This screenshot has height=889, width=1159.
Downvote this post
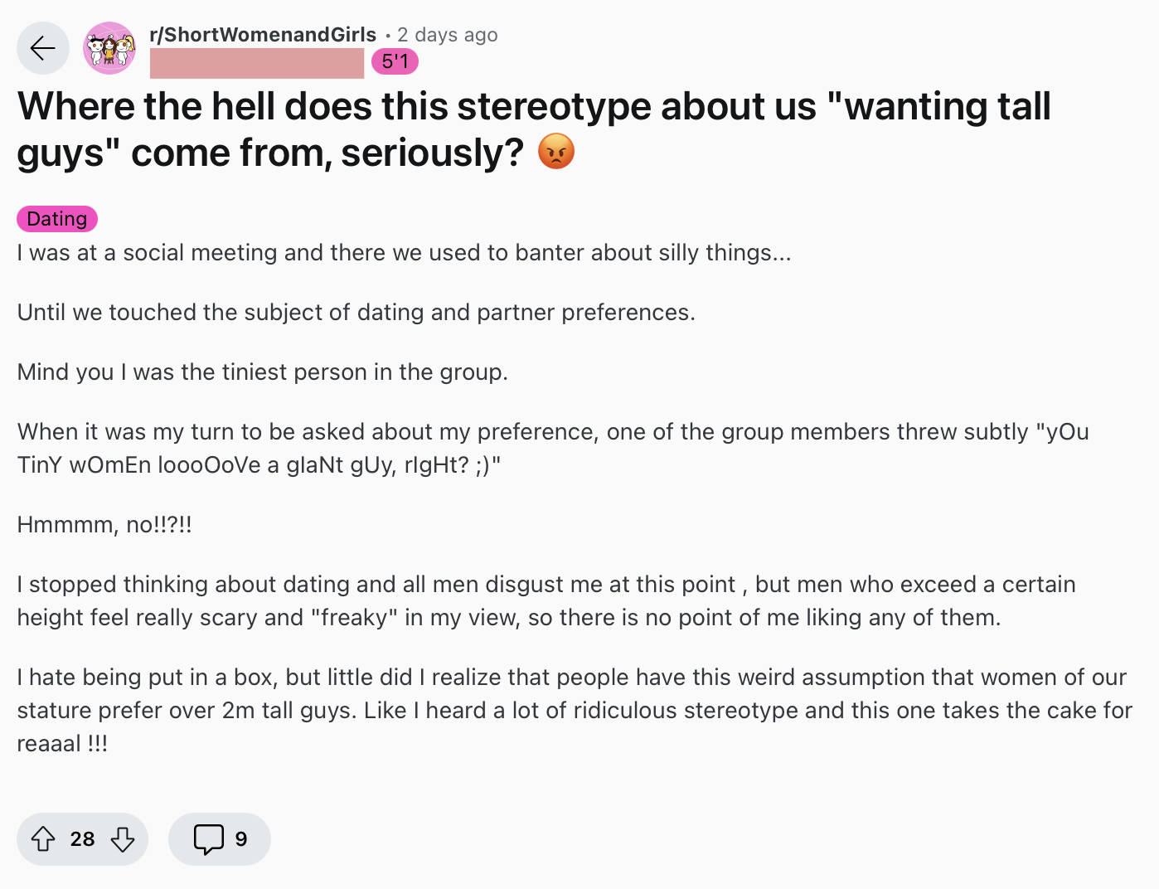[123, 839]
